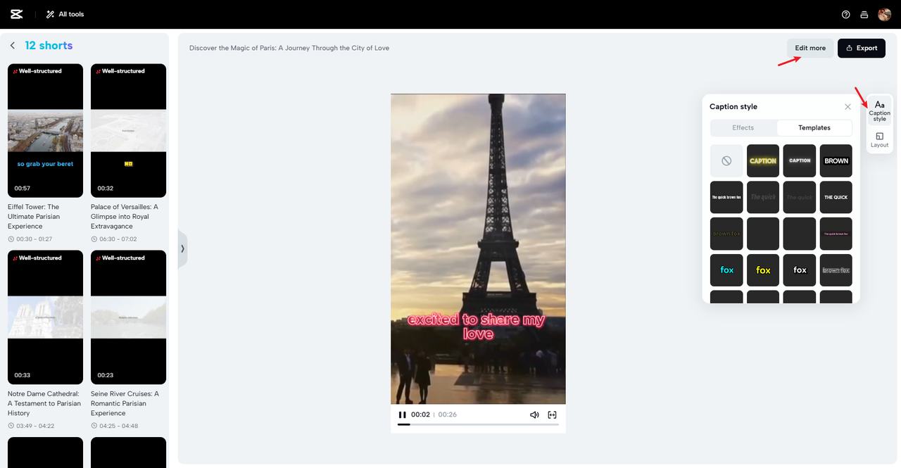Click the 00:32 duration on Versailles thumbnail
Viewport: 901px width, 468px height.
(x=106, y=189)
